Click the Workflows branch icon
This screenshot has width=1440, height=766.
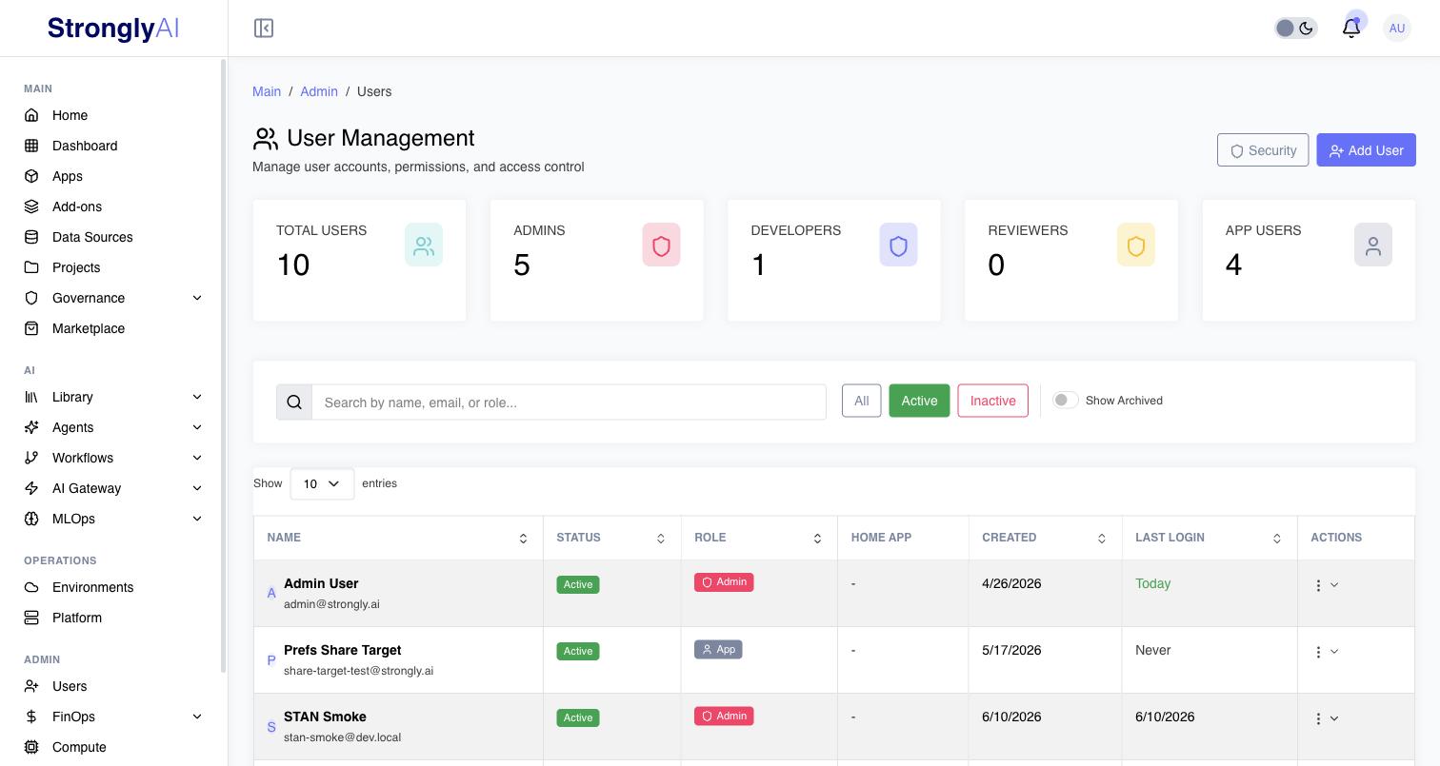coord(31,458)
